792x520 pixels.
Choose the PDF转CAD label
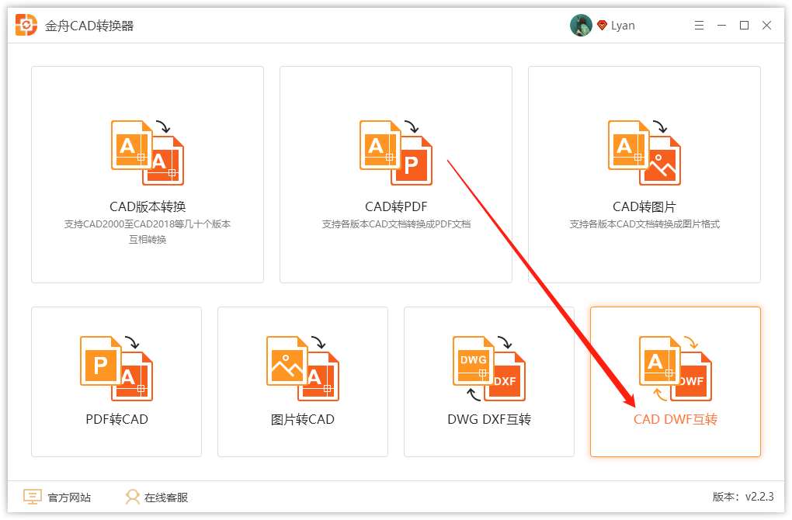point(116,419)
